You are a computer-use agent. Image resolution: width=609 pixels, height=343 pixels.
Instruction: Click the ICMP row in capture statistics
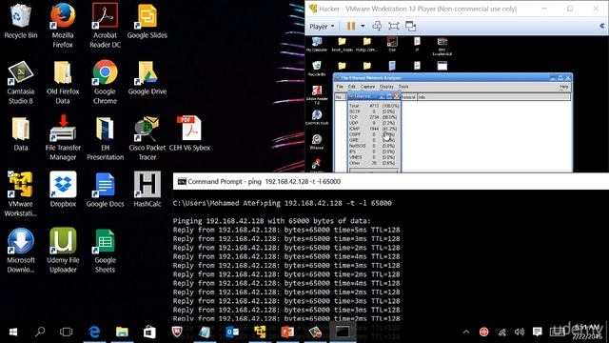[373, 129]
